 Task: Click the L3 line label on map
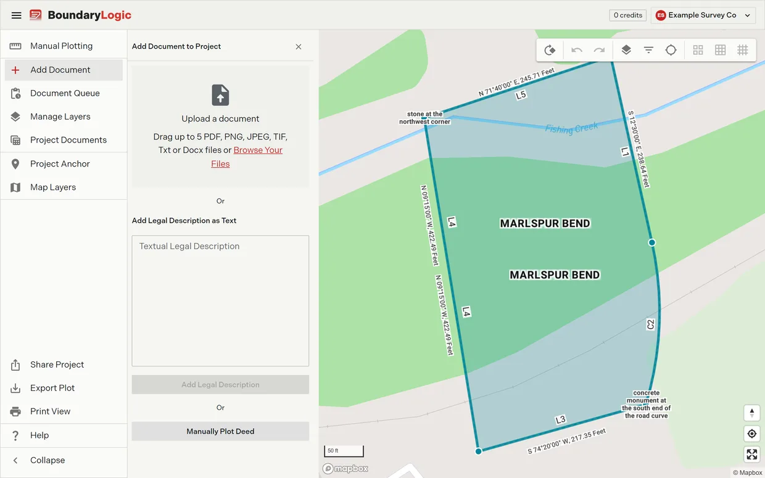pos(560,420)
